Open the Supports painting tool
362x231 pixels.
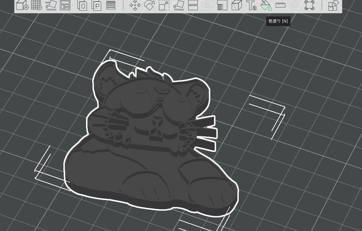click(222, 5)
